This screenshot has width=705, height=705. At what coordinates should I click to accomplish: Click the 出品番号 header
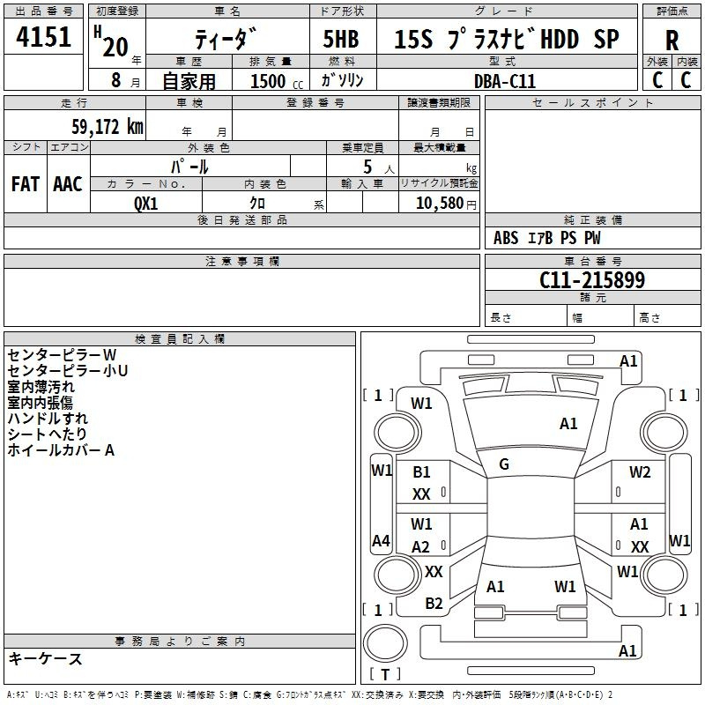click(x=43, y=11)
